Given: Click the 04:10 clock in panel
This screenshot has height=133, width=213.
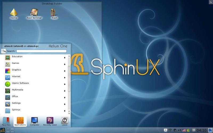Looking at the screenshot, I should click(x=202, y=130).
